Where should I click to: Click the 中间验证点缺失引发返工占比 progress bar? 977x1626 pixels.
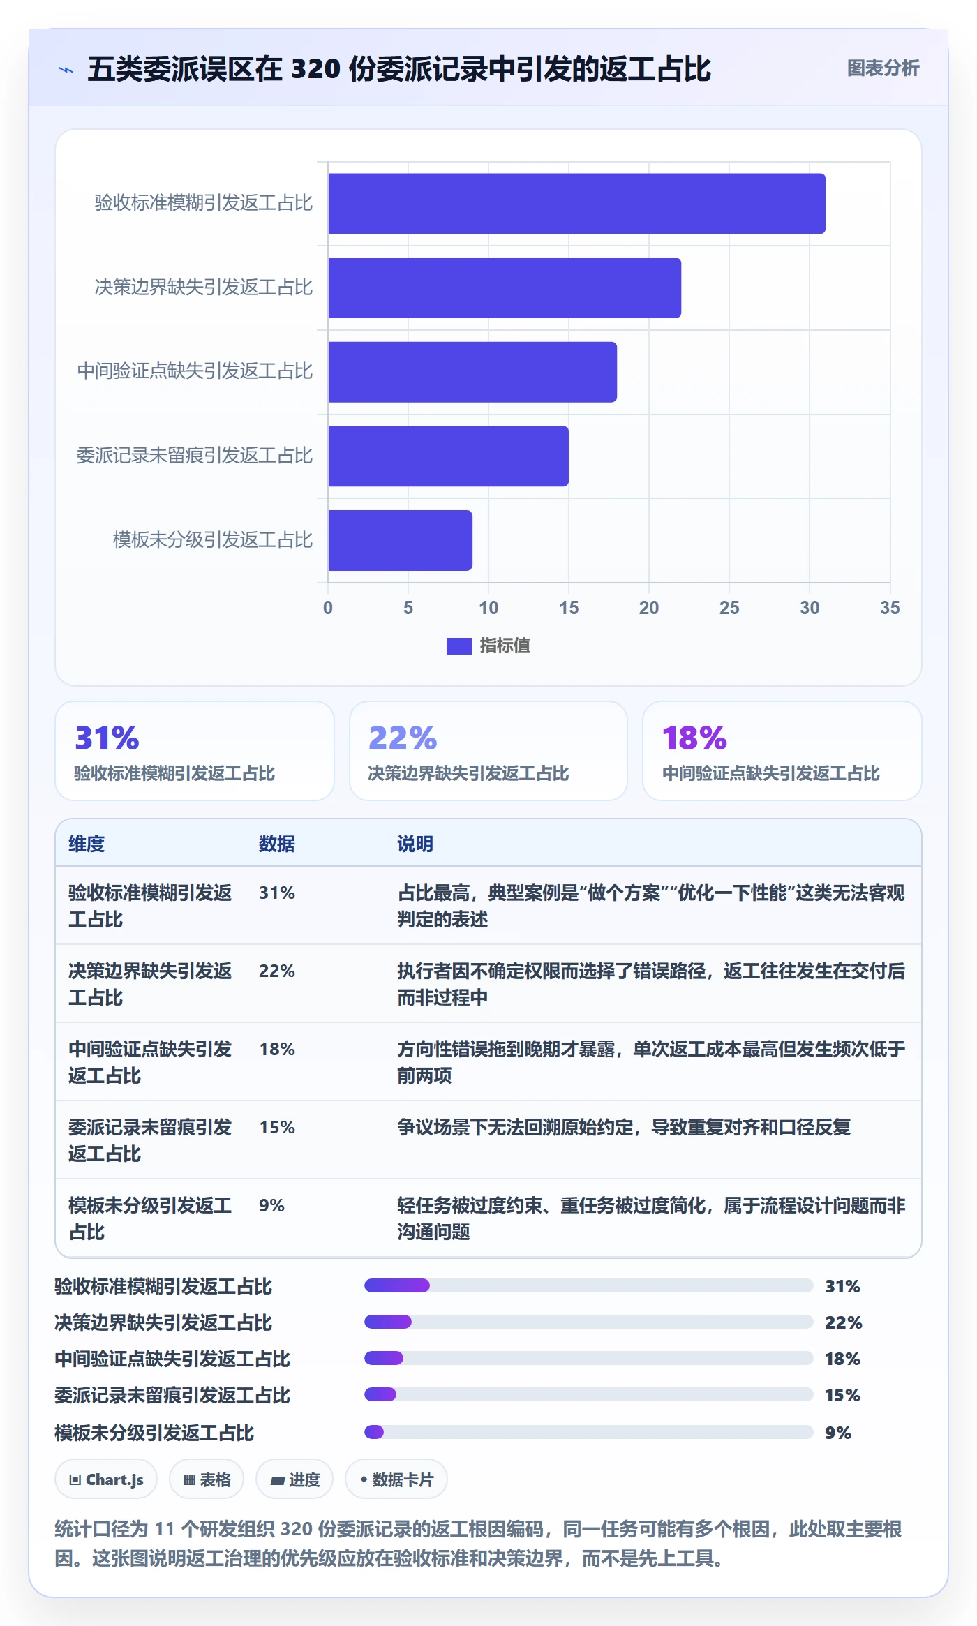click(x=588, y=1358)
